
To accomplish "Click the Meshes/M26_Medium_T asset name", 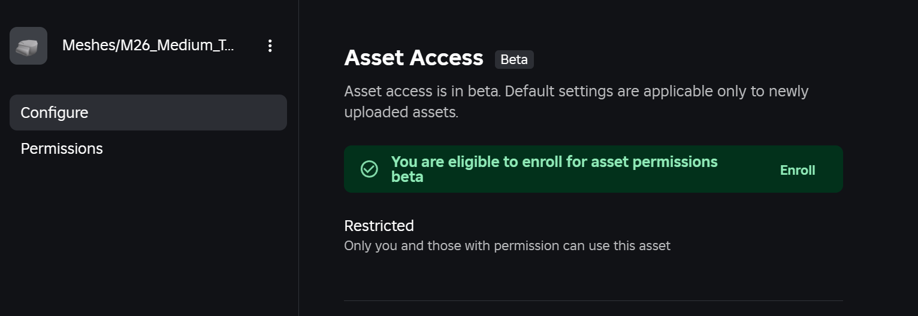I will coord(148,45).
